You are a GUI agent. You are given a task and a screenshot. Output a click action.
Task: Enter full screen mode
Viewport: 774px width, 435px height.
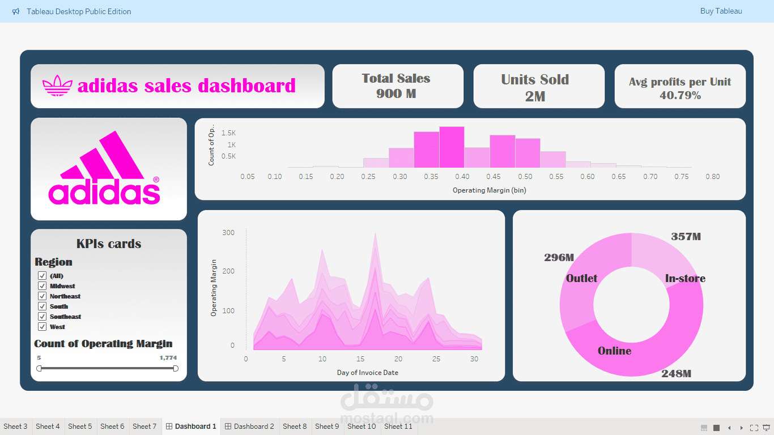pos(754,427)
